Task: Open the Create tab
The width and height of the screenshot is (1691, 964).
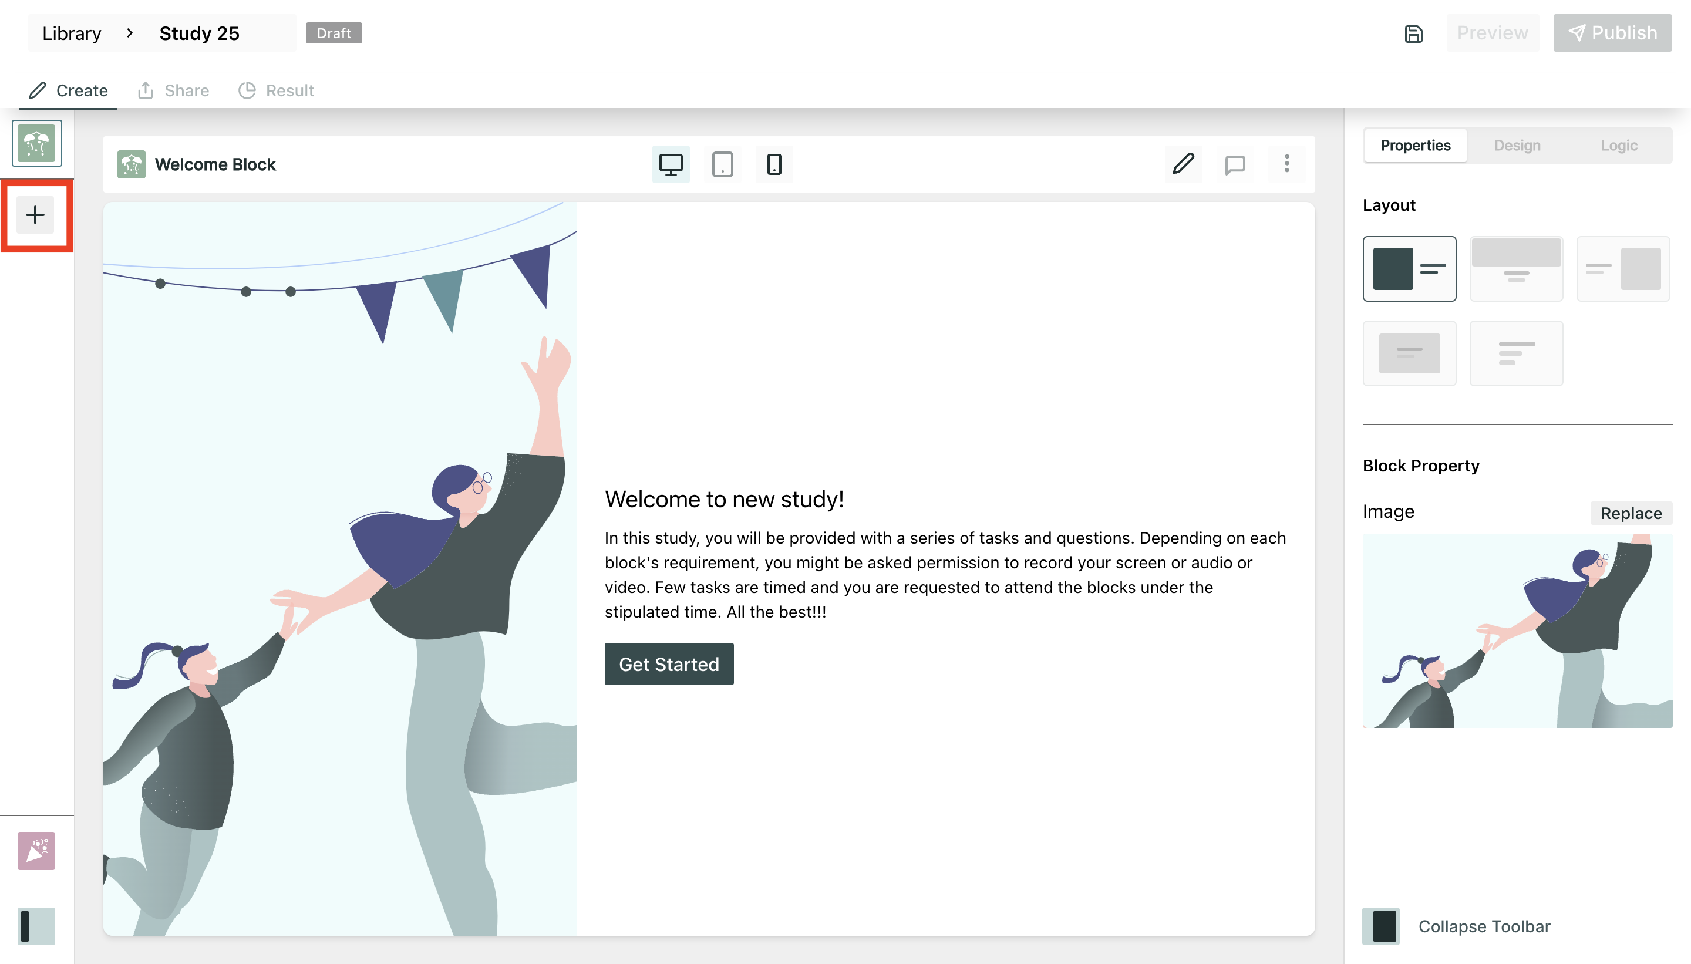Action: pos(68,91)
